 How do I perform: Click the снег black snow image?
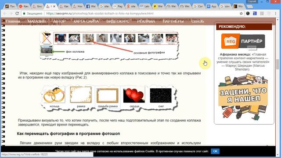(161, 96)
